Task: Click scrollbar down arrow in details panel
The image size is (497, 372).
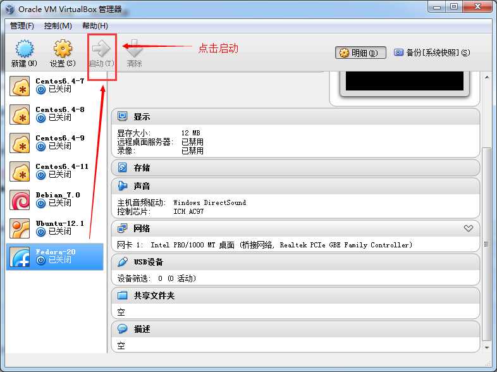Action: tap(487, 347)
